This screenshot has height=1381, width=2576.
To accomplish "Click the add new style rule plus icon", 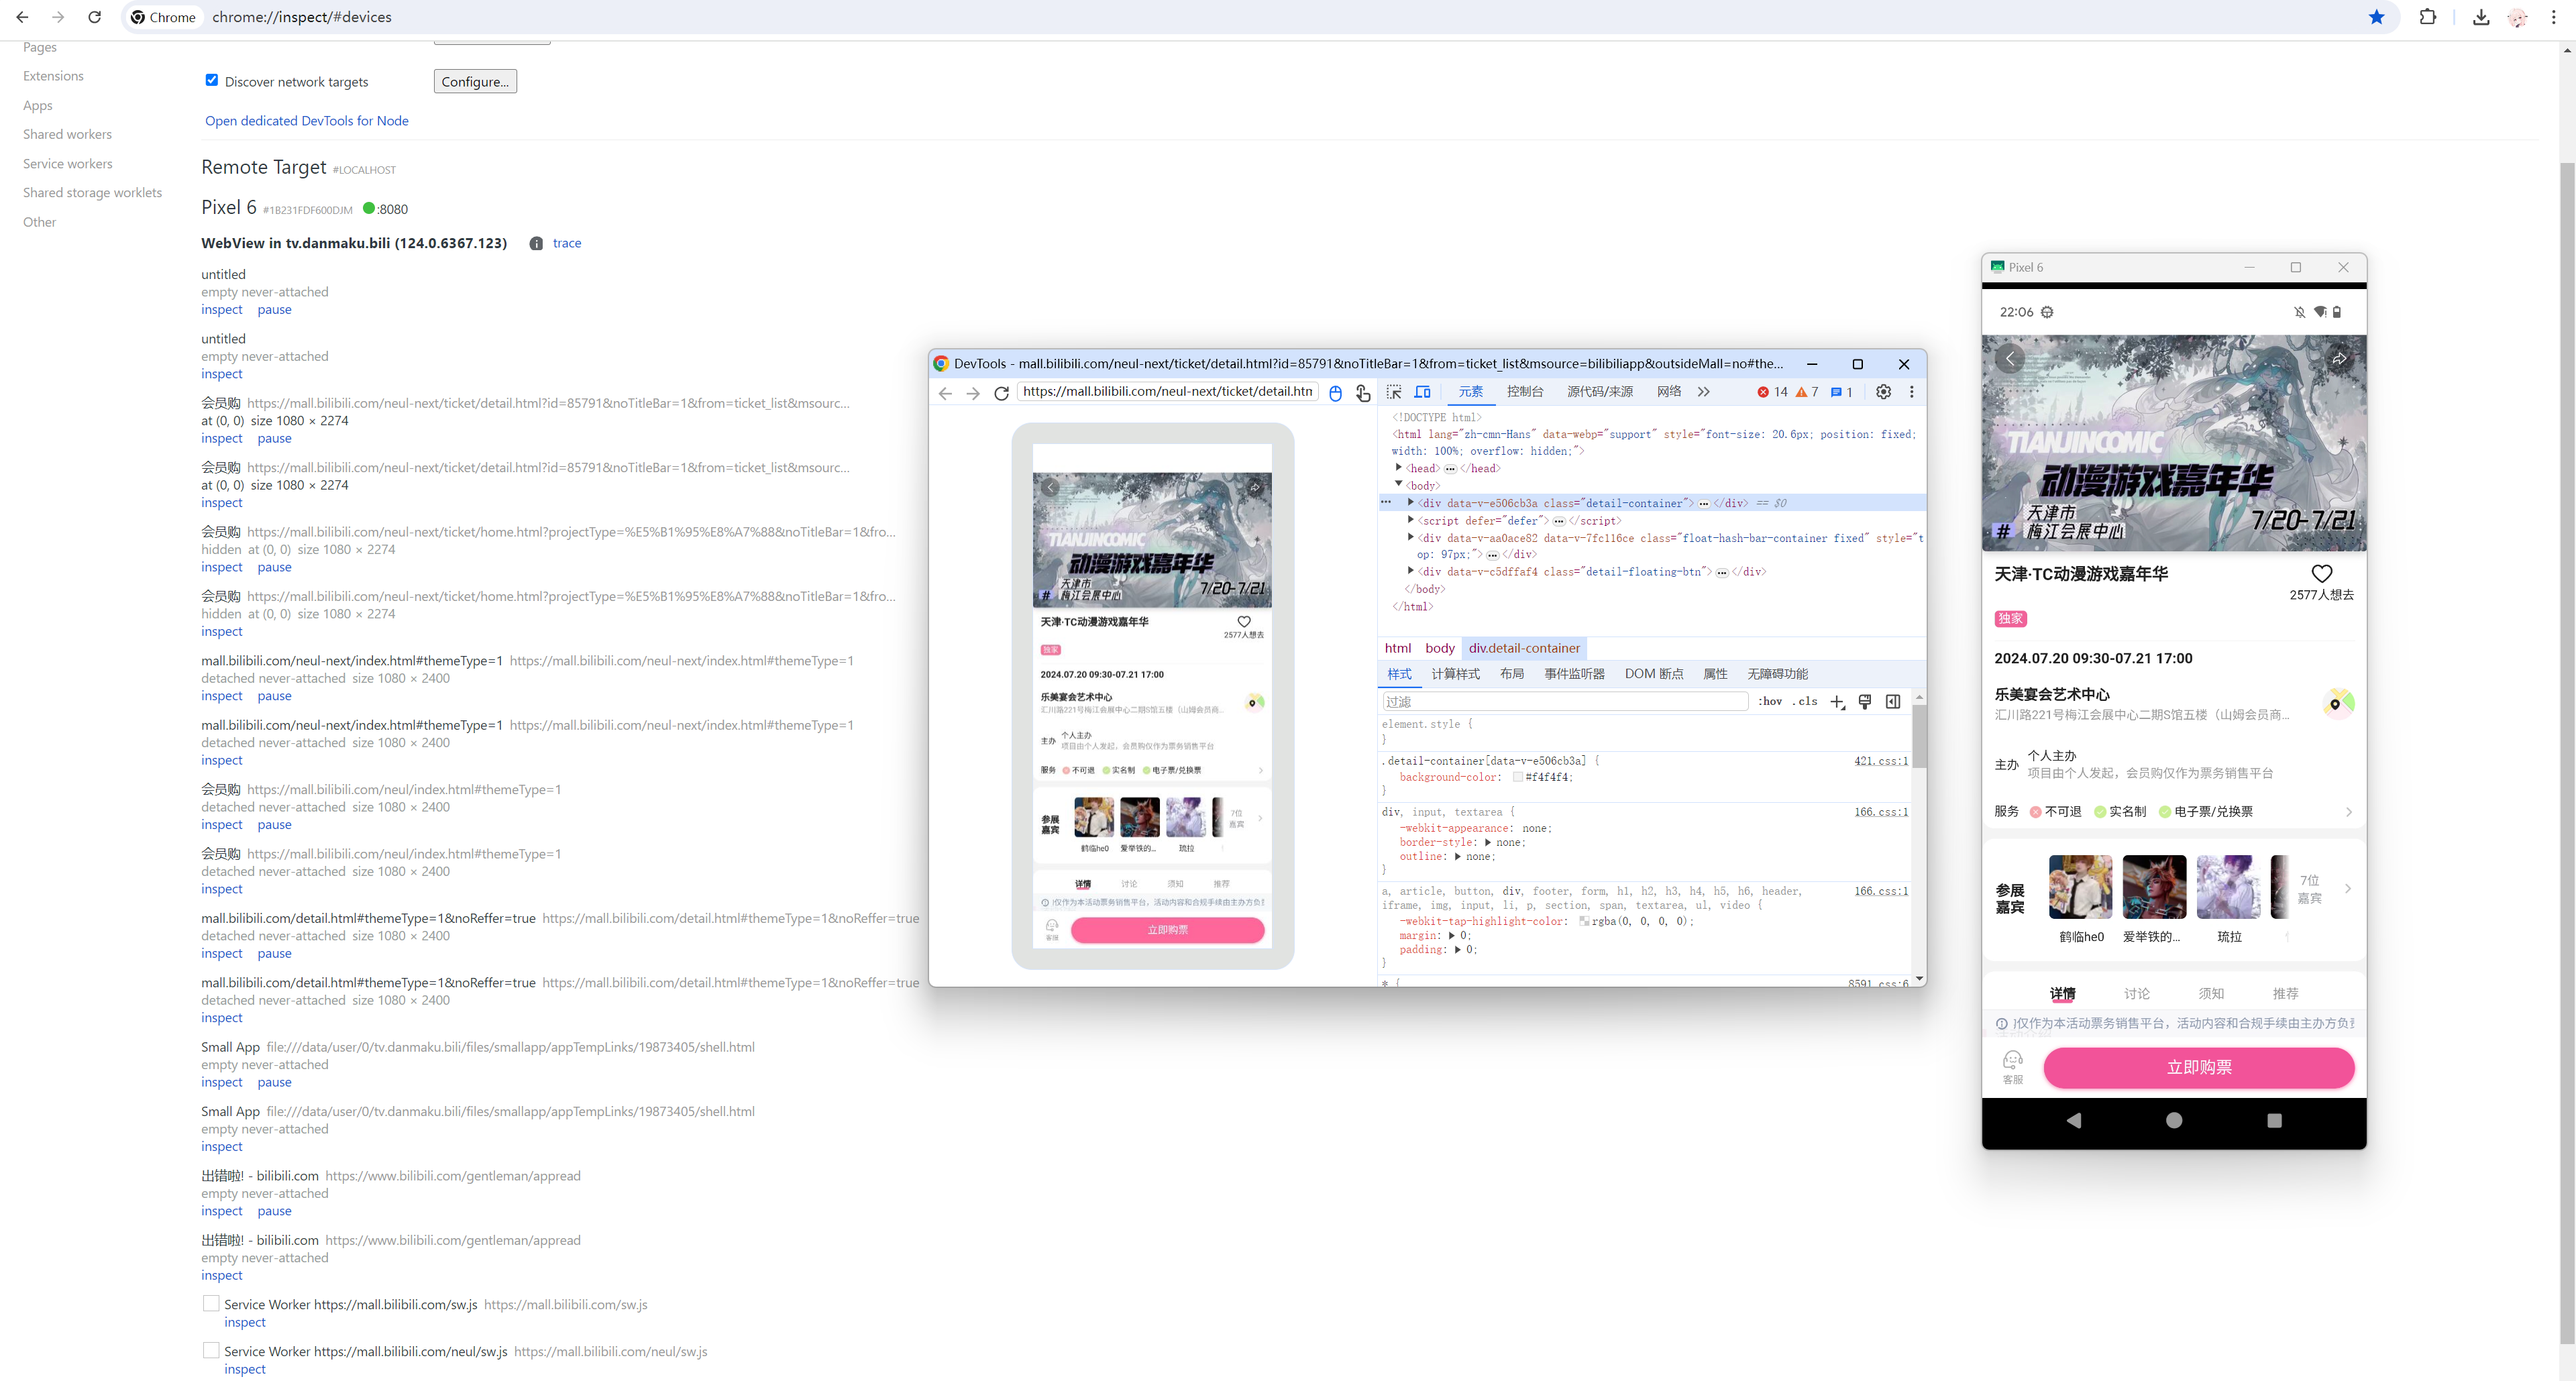I will pyautogui.click(x=1837, y=702).
